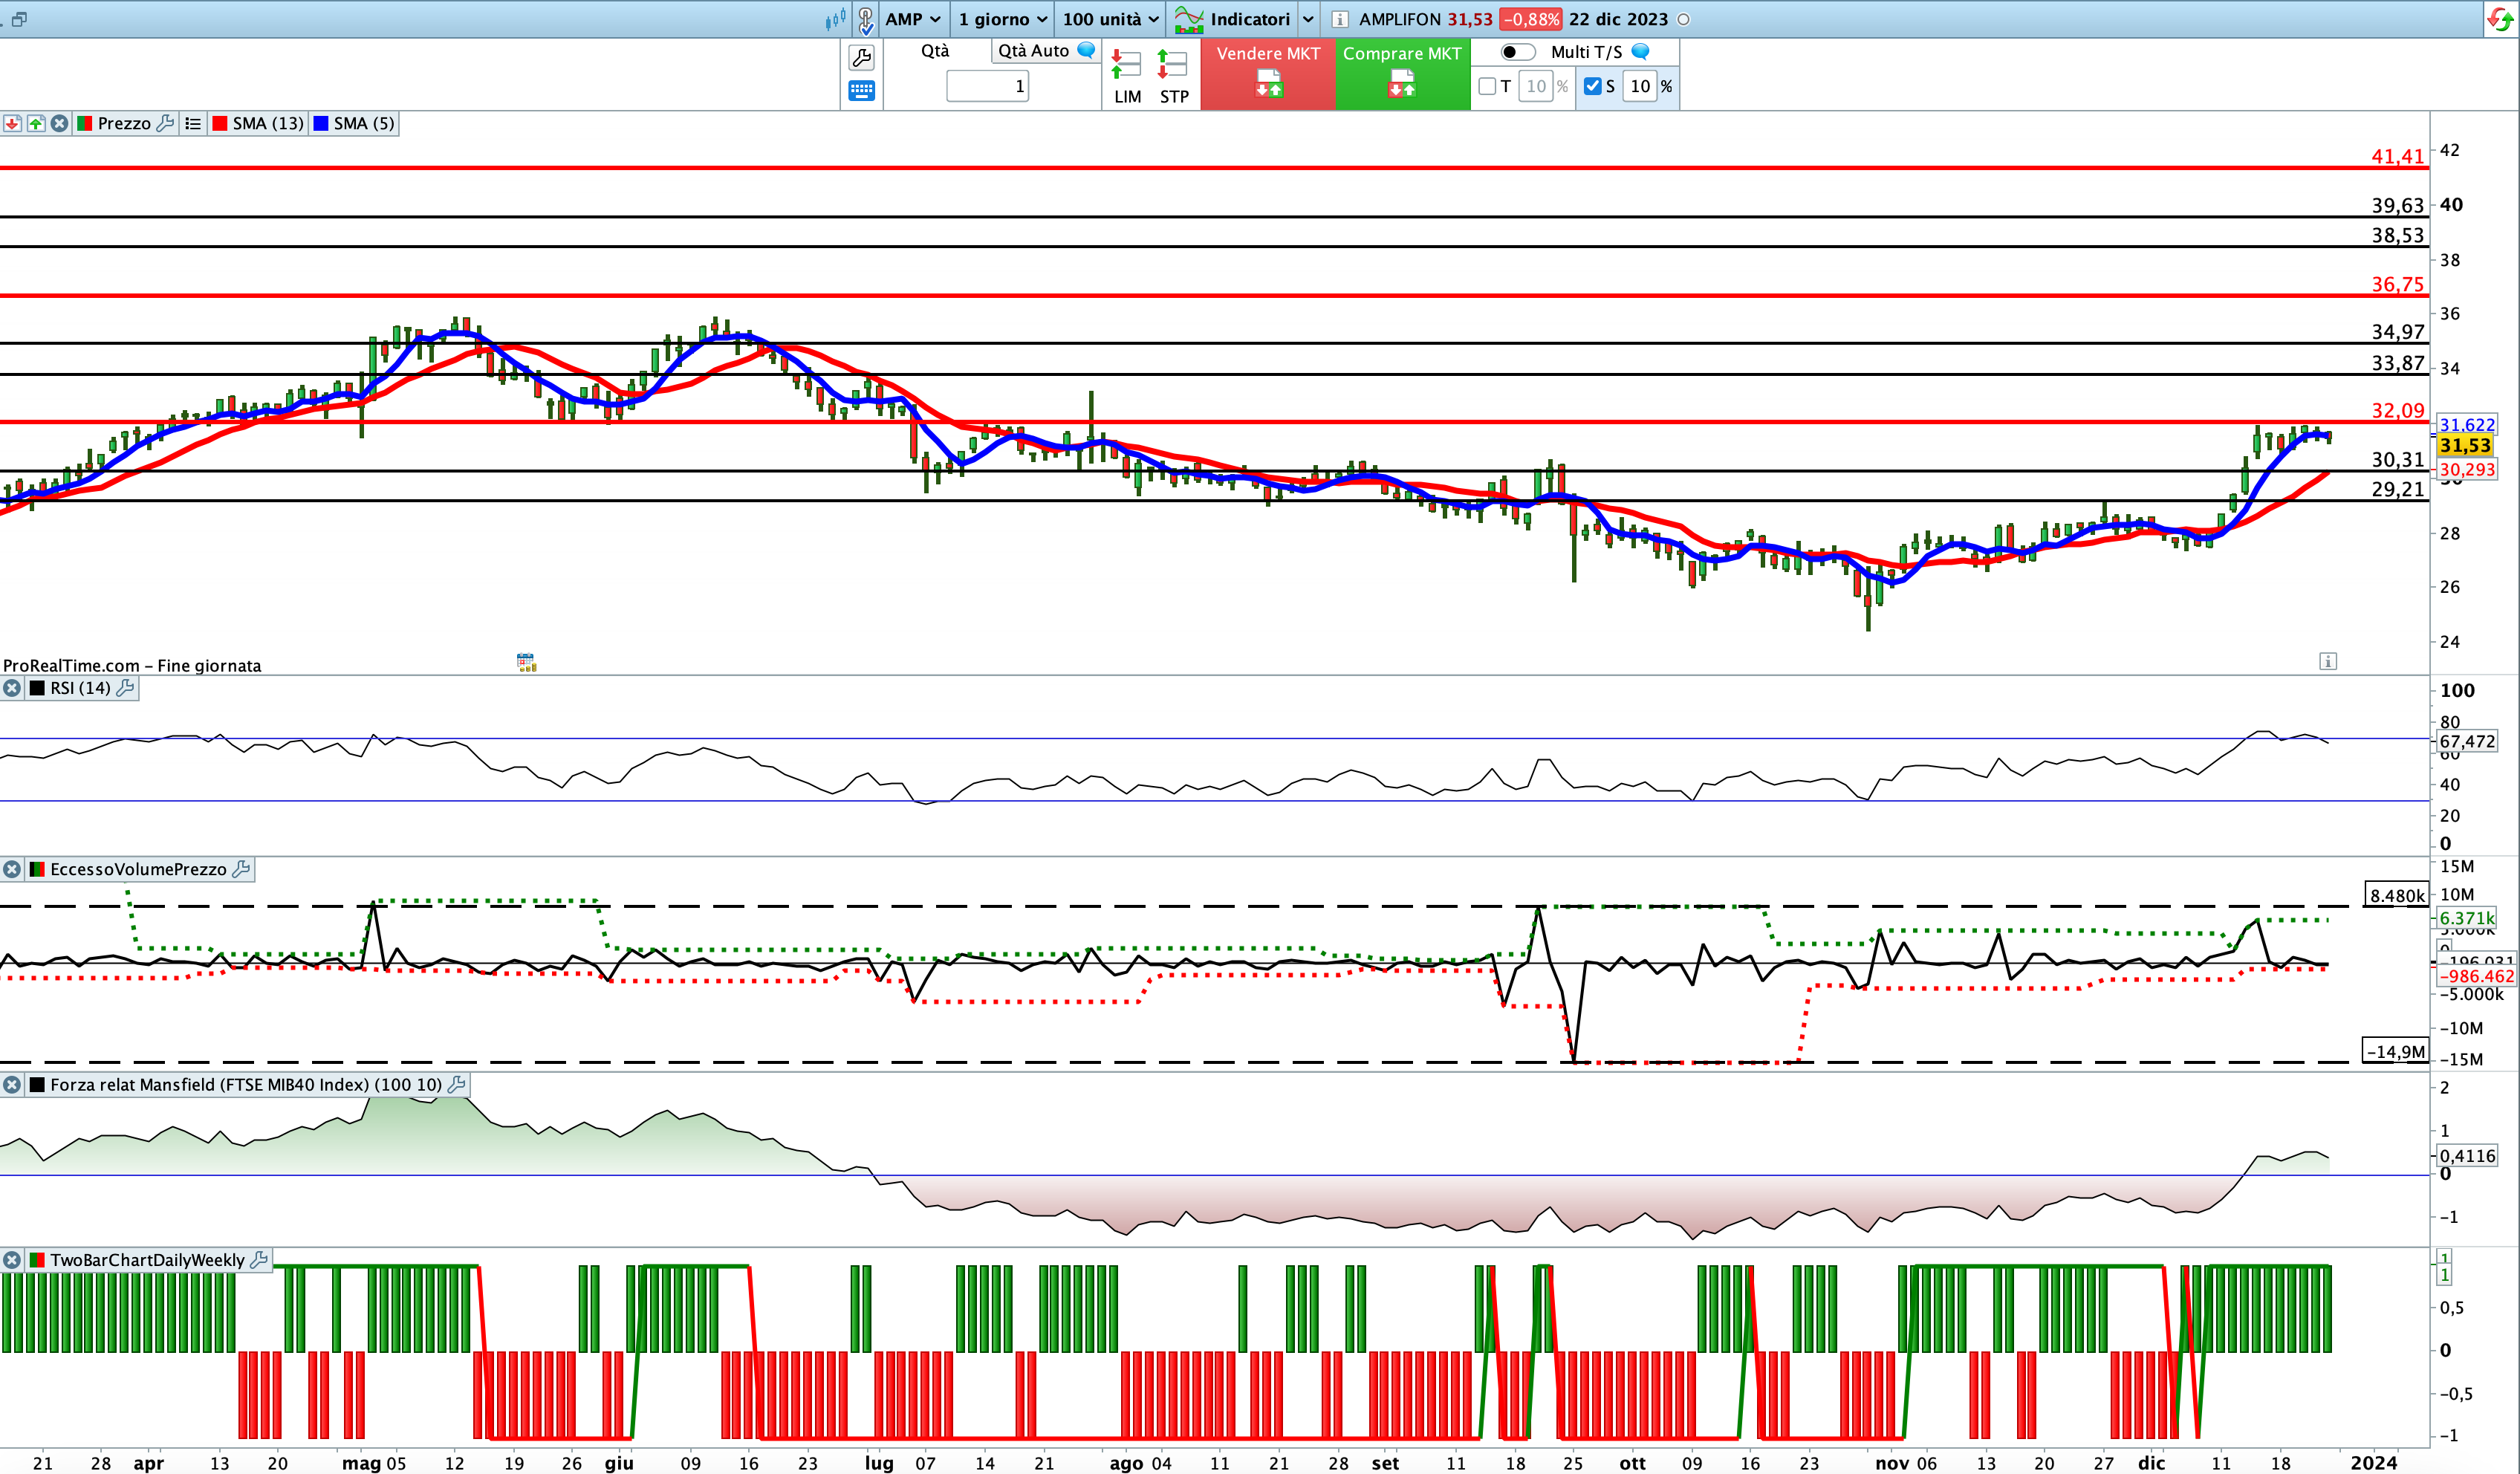Open Forza relat Mansfield settings wrench

[457, 1084]
